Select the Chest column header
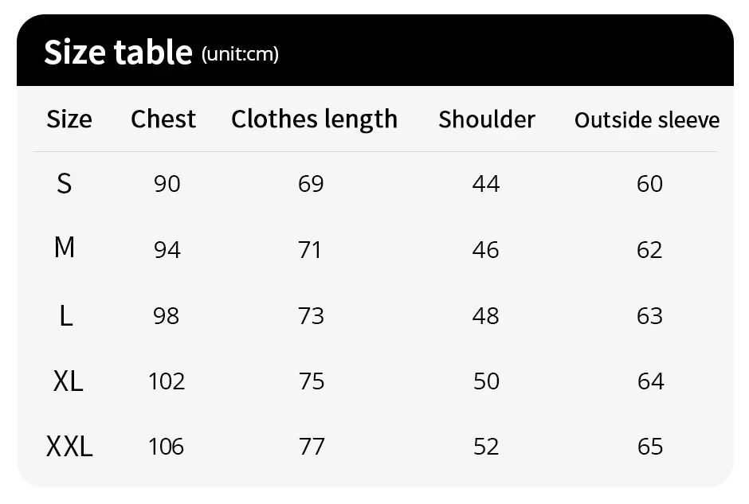This screenshot has height=504, width=749. 163,119
